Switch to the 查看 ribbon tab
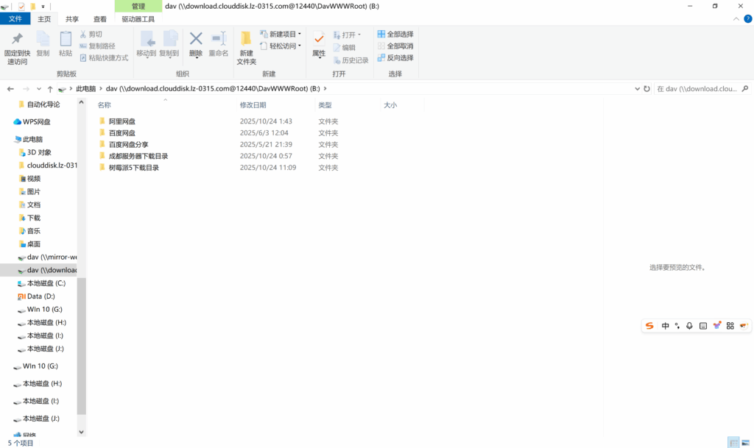 (x=99, y=19)
